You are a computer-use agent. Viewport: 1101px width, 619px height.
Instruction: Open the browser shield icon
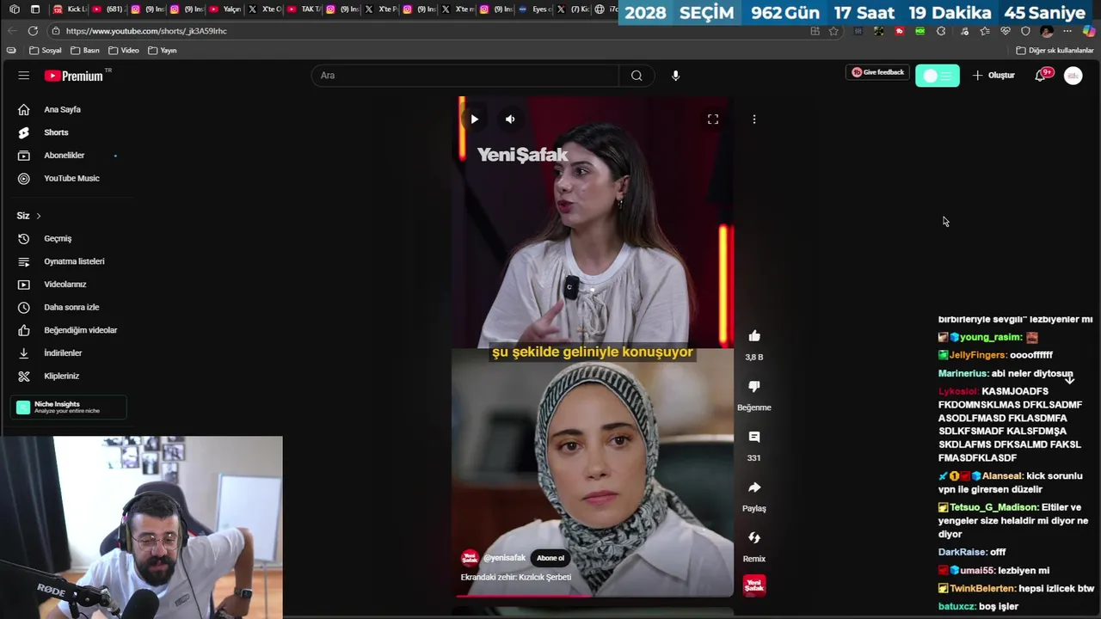coord(1025,31)
